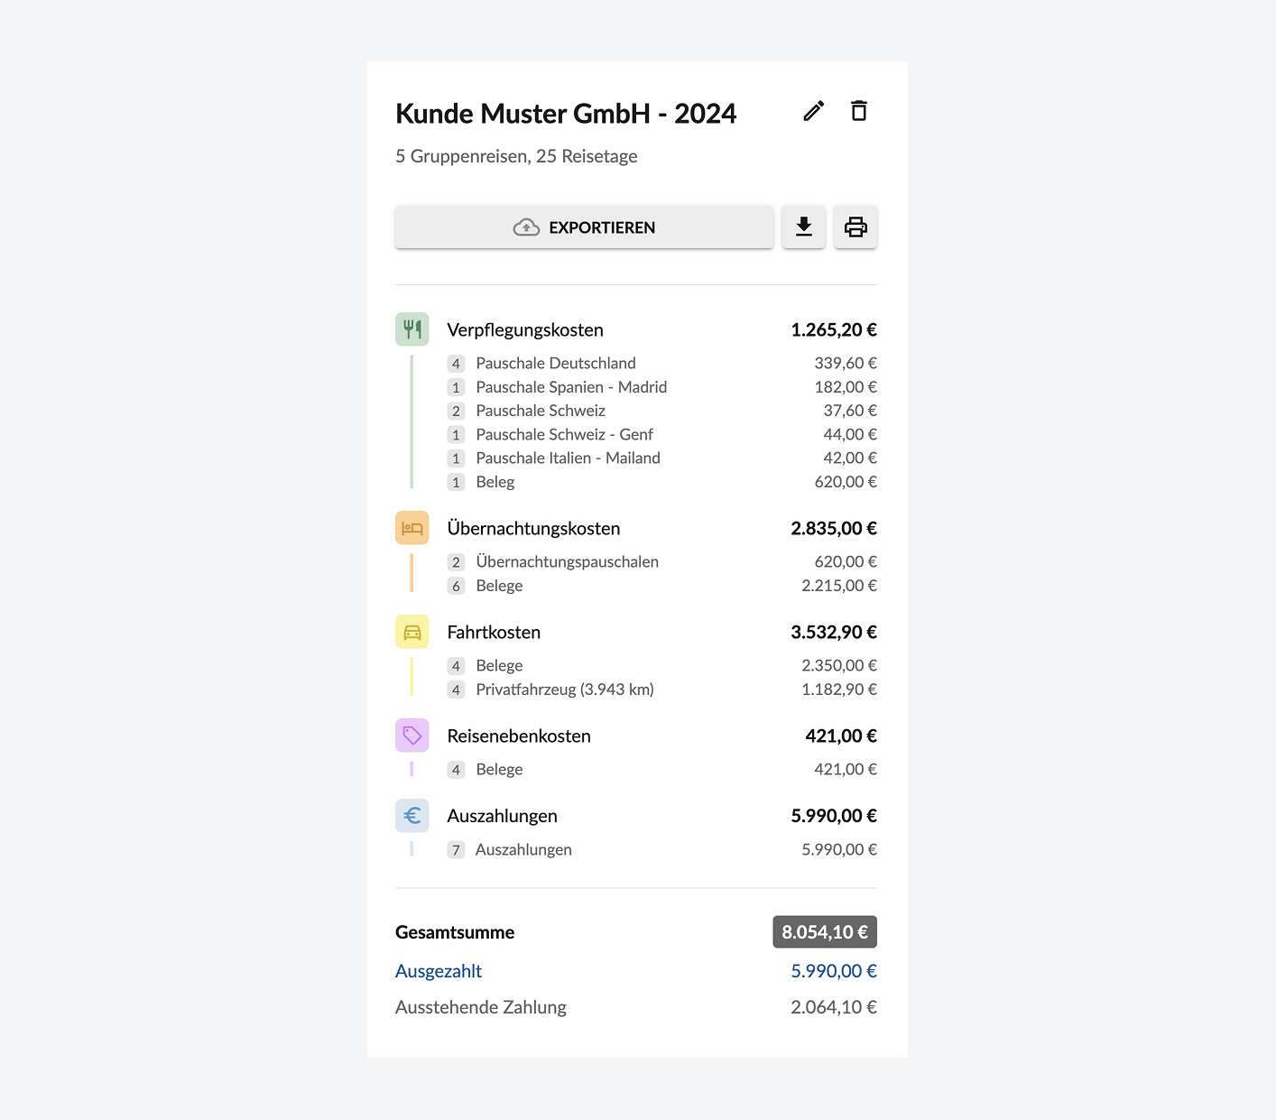Image resolution: width=1276 pixels, height=1120 pixels.
Task: Click the orange bed accommodation icon
Action: coord(412,528)
